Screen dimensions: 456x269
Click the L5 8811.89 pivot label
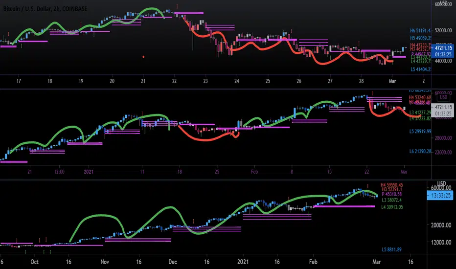(x=392, y=249)
